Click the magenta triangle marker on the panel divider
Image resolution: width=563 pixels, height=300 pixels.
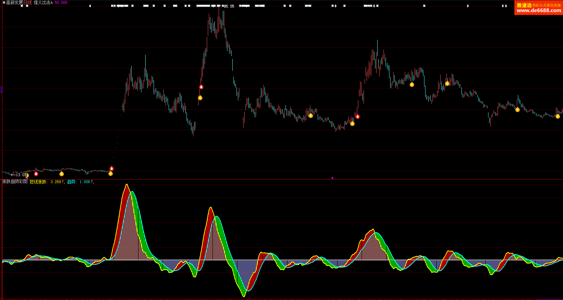(332, 178)
